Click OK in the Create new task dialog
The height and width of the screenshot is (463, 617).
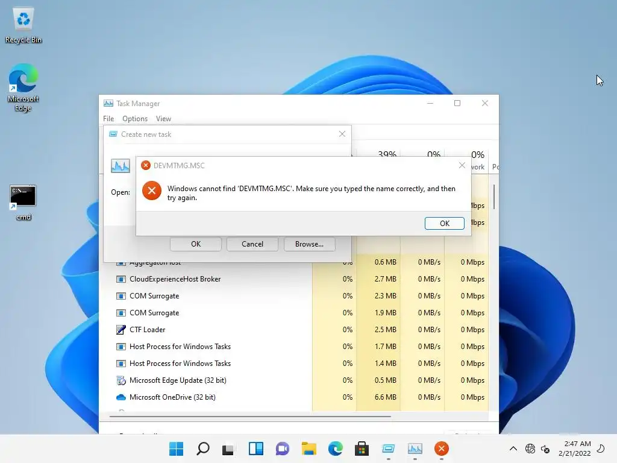coord(196,244)
